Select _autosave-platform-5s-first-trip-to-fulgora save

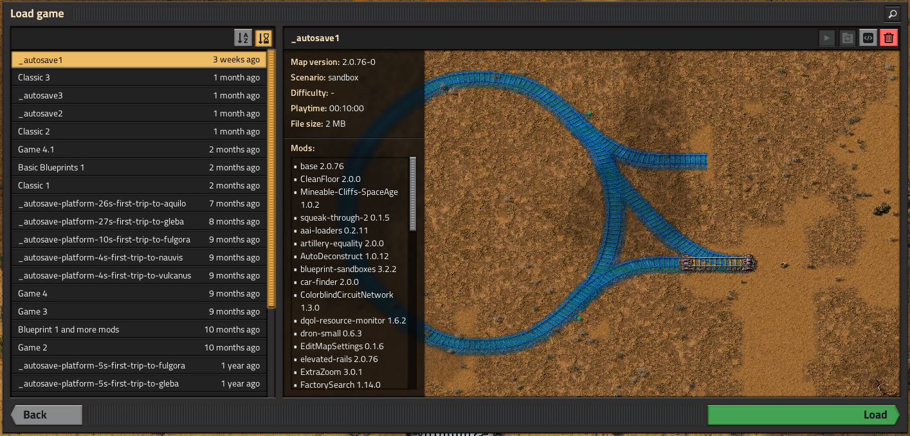pos(139,366)
